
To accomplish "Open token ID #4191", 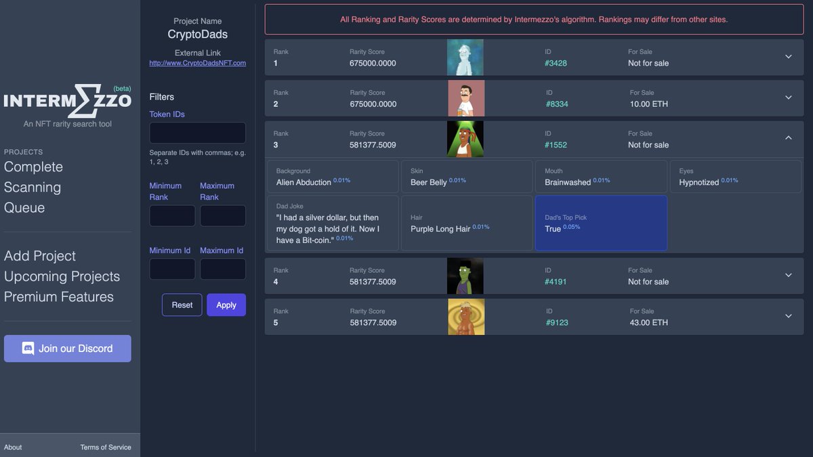I will (556, 282).
